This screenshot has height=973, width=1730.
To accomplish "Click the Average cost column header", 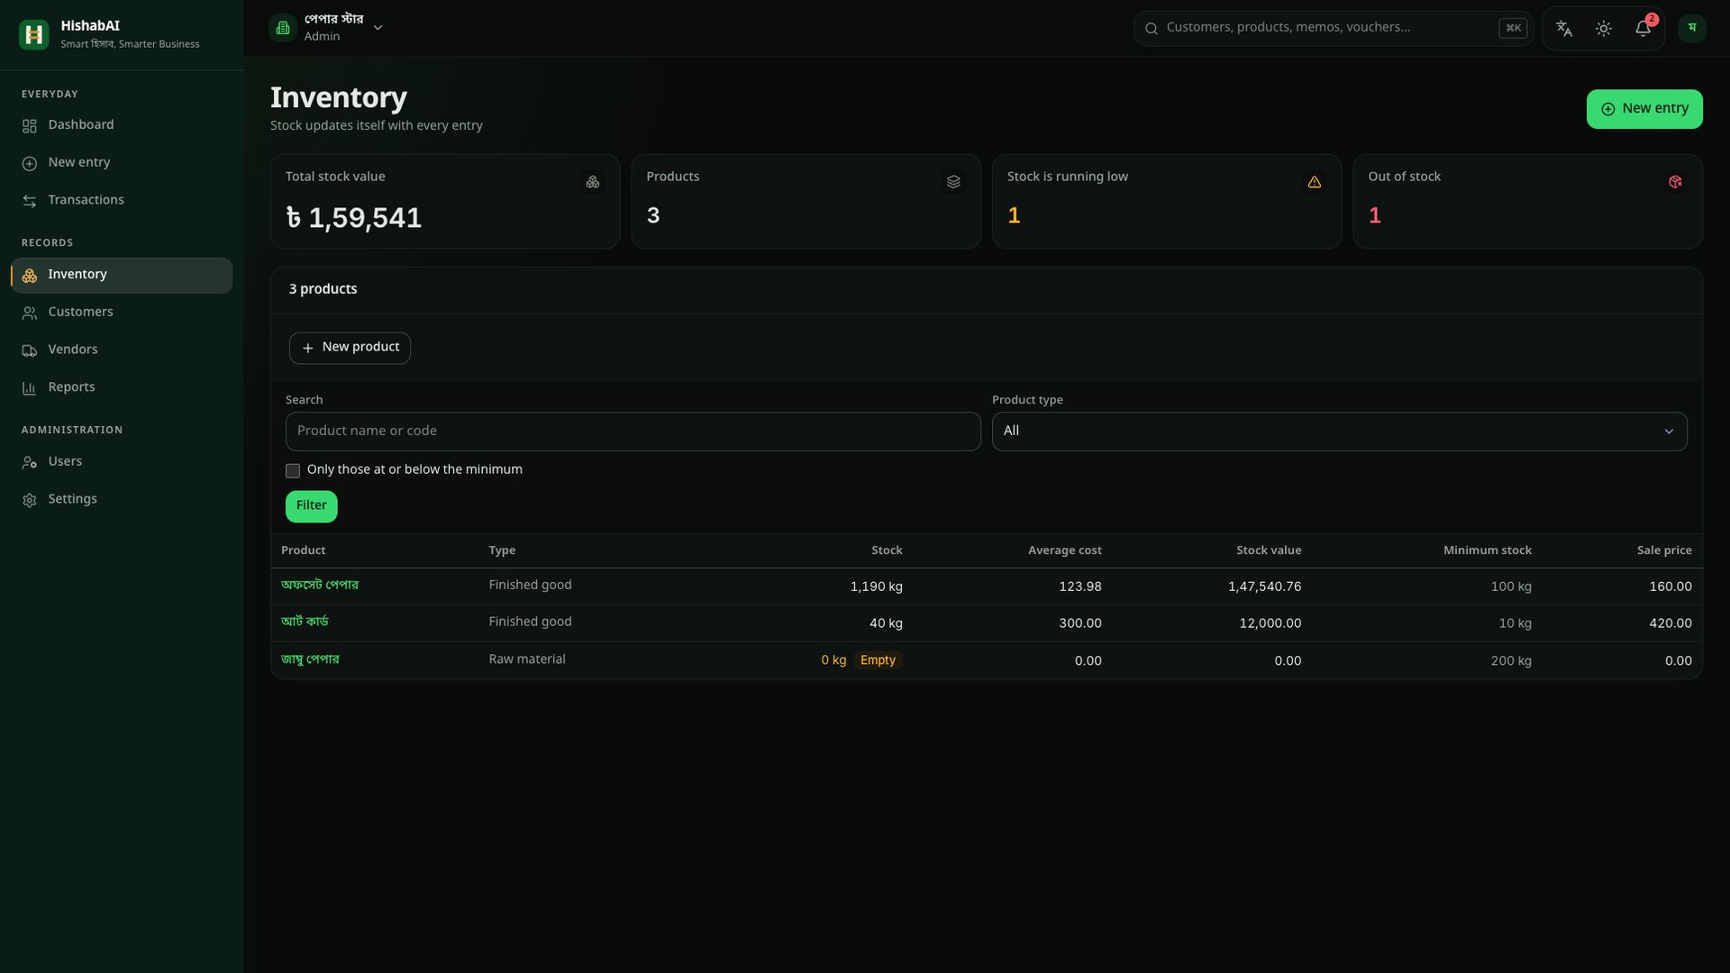I will coord(1065,550).
